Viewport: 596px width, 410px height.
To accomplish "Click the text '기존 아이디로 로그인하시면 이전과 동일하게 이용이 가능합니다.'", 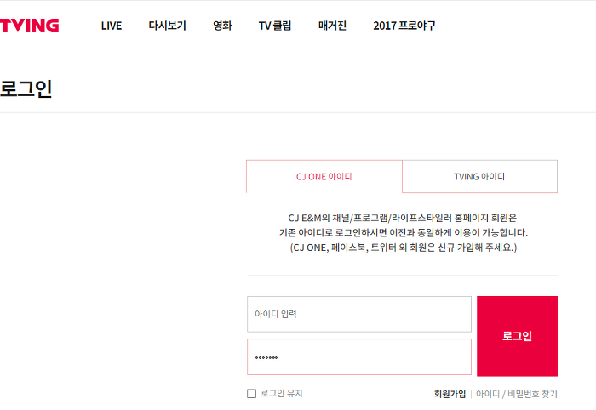I will (404, 232).
